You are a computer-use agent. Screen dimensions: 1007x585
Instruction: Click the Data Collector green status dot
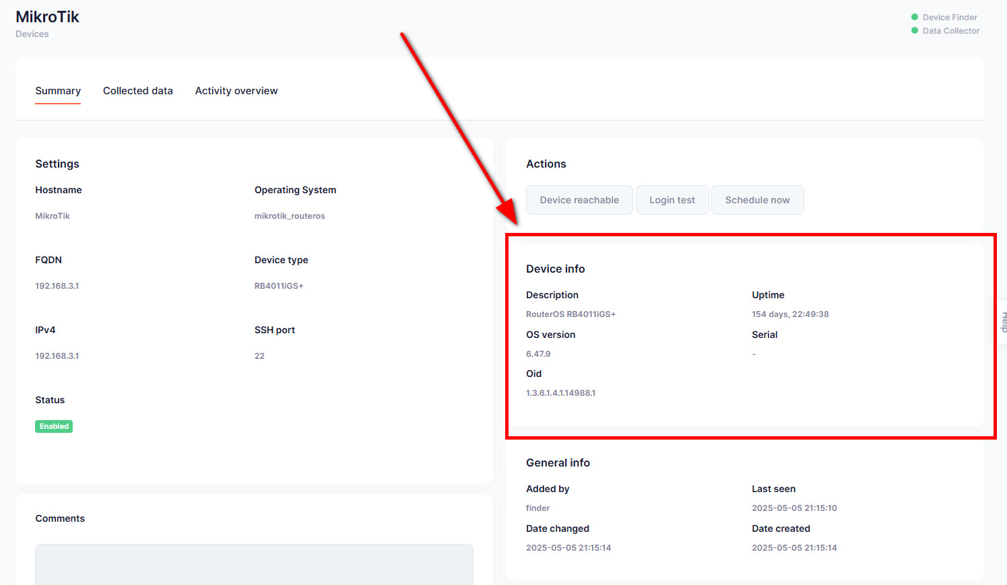[915, 30]
